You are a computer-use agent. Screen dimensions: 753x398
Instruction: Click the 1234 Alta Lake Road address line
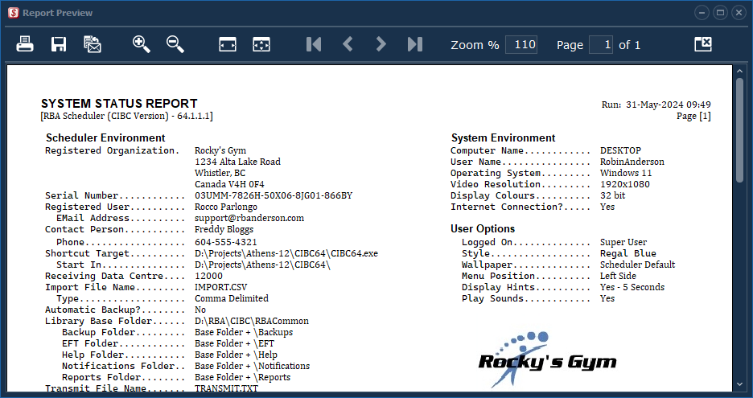(237, 162)
